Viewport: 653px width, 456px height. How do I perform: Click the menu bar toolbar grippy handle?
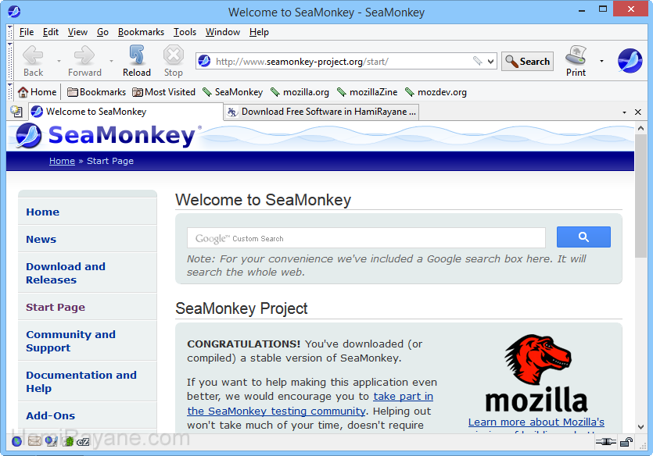pos(10,32)
